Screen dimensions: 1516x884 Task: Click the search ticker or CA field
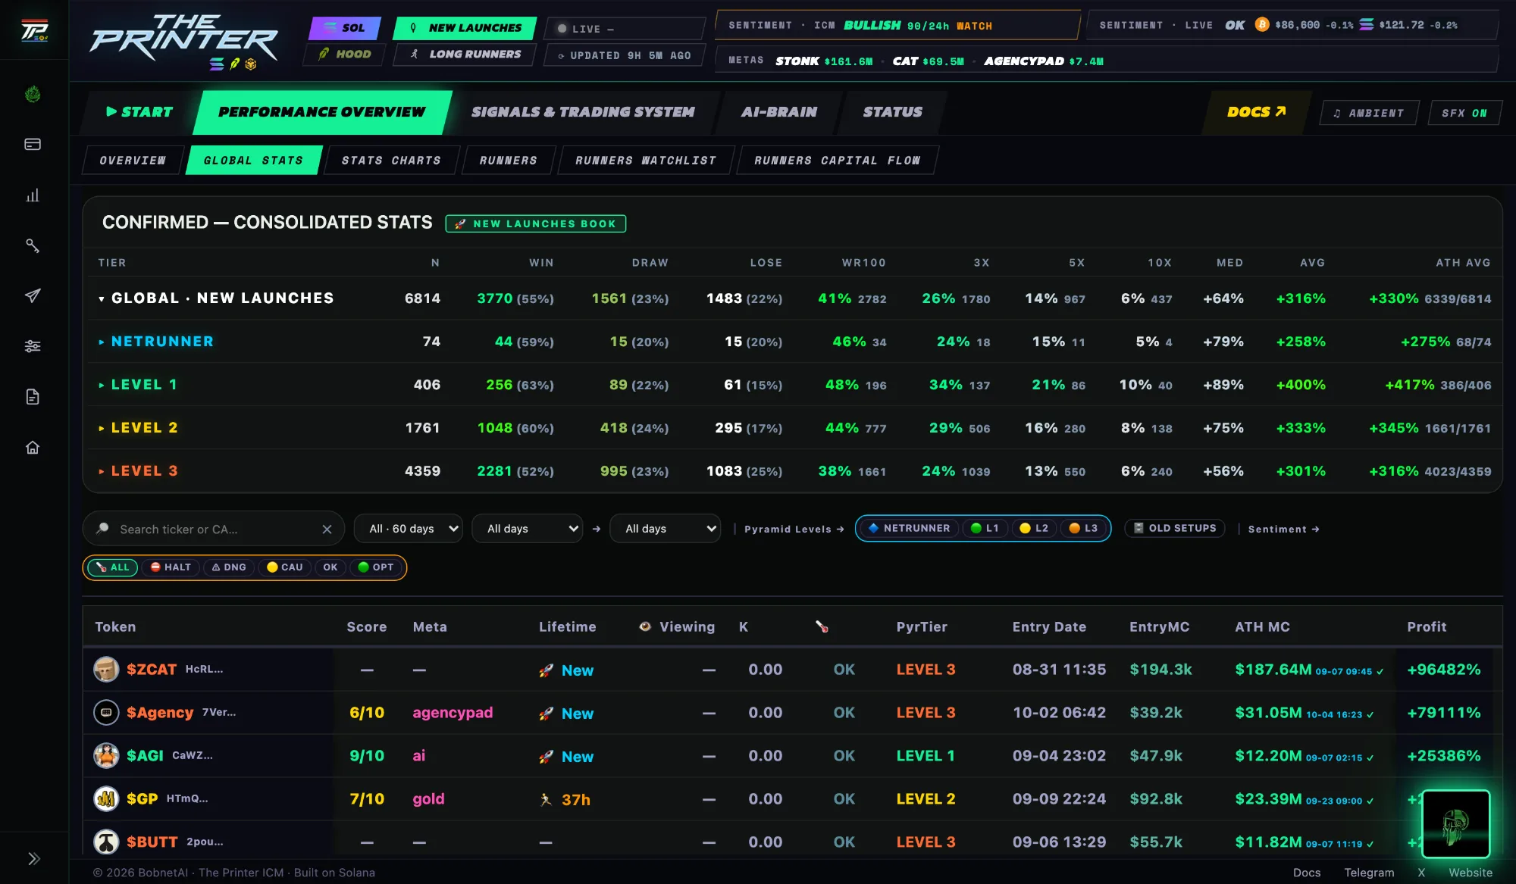pos(212,529)
